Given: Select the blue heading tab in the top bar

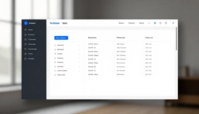Looking at the screenshot, I should coord(55,23).
